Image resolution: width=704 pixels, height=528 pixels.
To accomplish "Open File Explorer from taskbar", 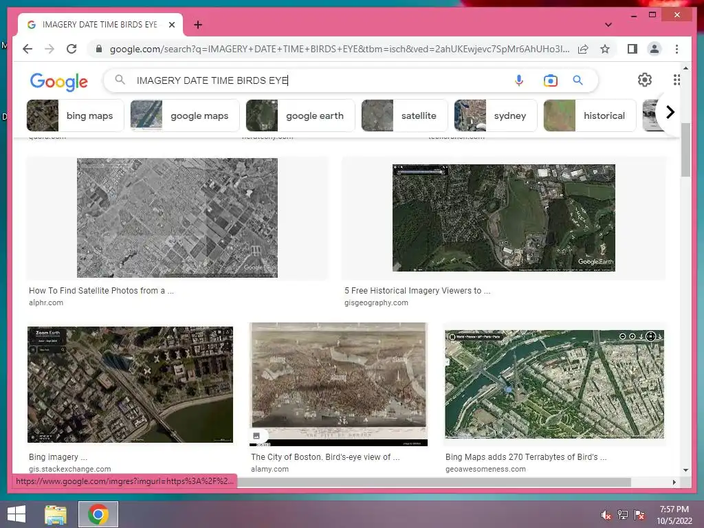I will pos(56,514).
